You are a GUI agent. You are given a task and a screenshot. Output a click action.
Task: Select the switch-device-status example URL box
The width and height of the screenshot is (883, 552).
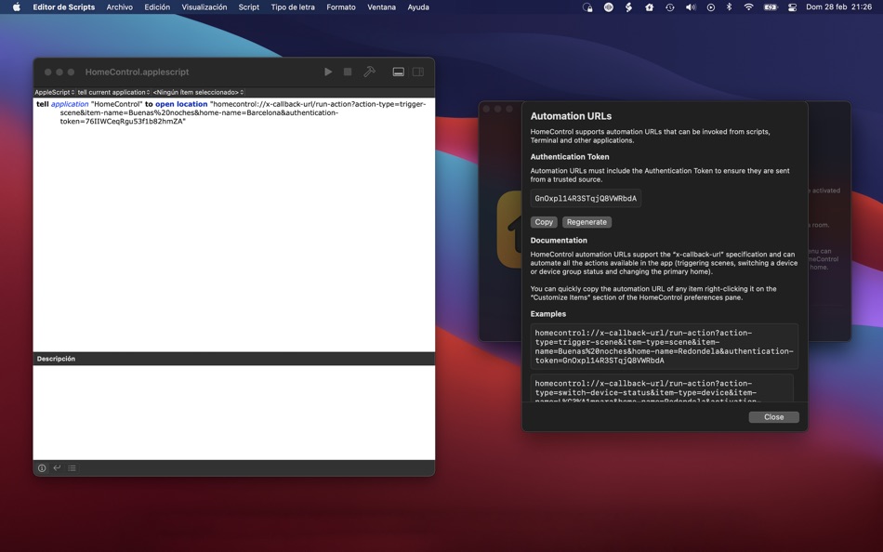(662, 388)
